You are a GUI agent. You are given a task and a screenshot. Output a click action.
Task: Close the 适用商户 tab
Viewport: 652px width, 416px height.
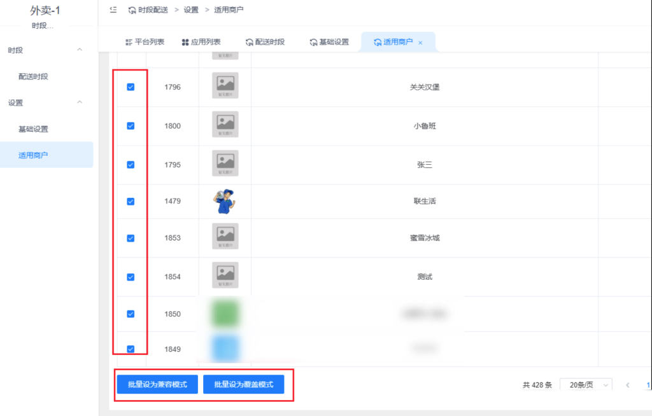[x=420, y=43]
